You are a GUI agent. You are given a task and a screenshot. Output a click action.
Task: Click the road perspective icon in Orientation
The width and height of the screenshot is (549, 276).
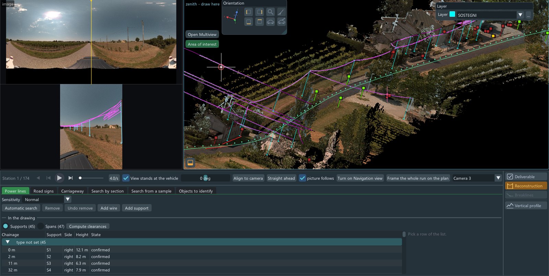click(281, 12)
